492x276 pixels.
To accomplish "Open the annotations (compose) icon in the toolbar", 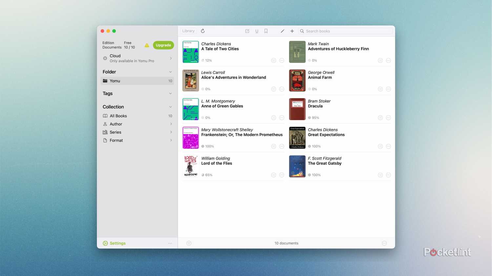I will pyautogui.click(x=247, y=31).
